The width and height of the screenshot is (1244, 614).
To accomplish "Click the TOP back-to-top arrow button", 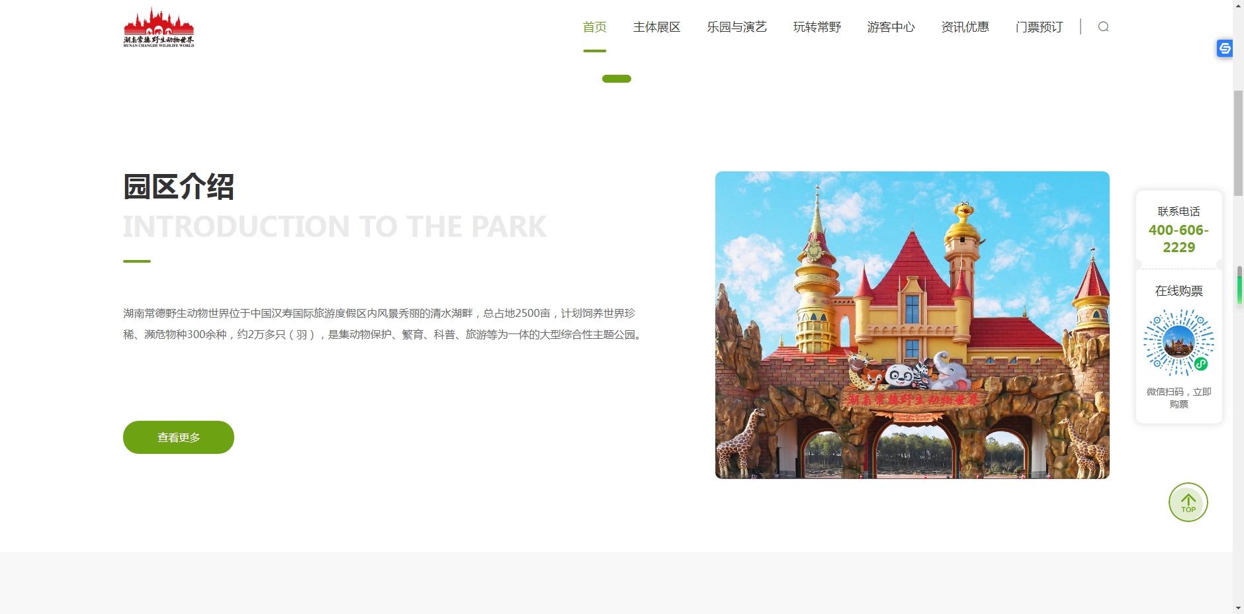I will (1188, 502).
